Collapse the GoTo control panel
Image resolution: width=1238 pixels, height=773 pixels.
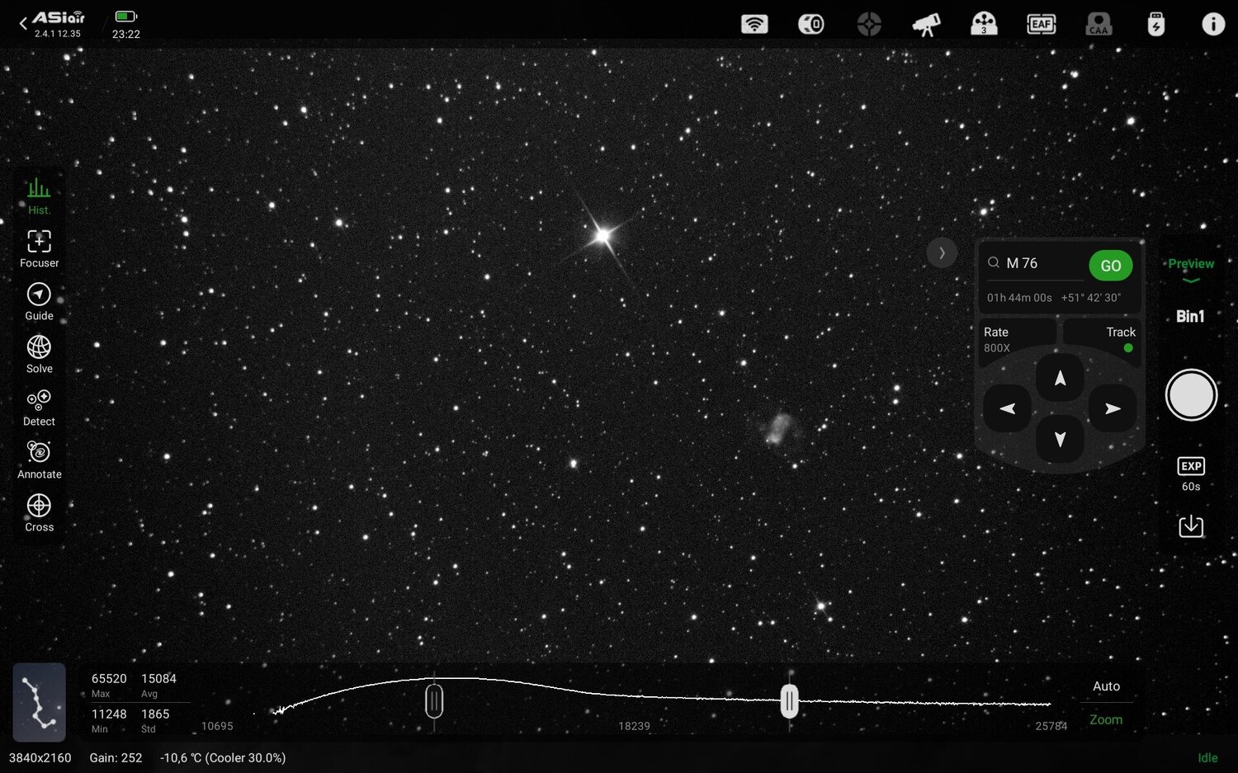pyautogui.click(x=942, y=252)
